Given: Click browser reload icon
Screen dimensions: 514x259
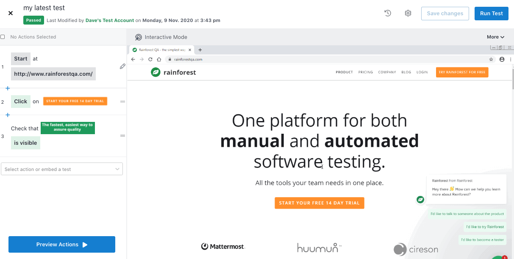Looking at the screenshot, I should pyautogui.click(x=150, y=59).
